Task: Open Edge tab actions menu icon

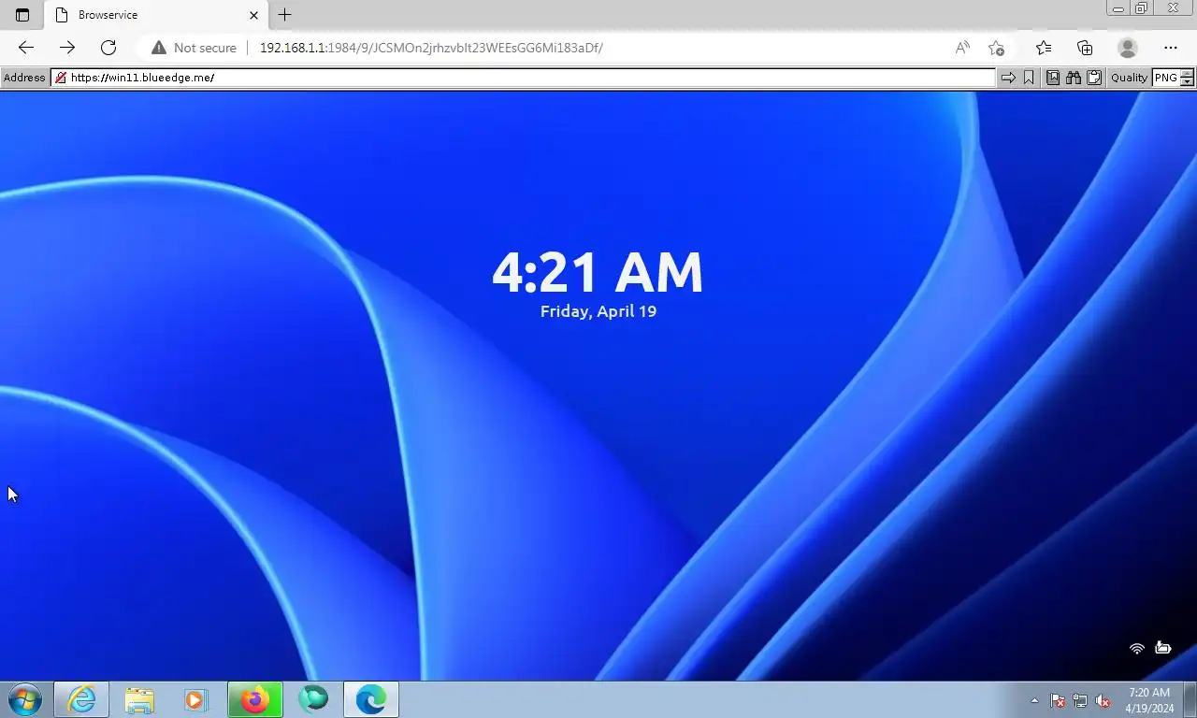Action: point(22,15)
